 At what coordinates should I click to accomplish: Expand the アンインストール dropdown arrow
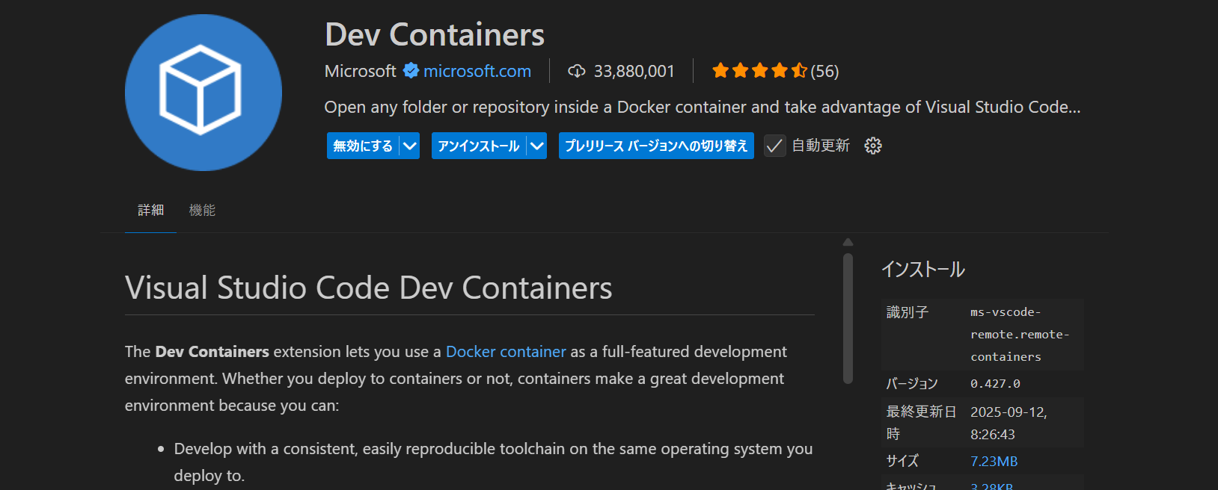[537, 146]
